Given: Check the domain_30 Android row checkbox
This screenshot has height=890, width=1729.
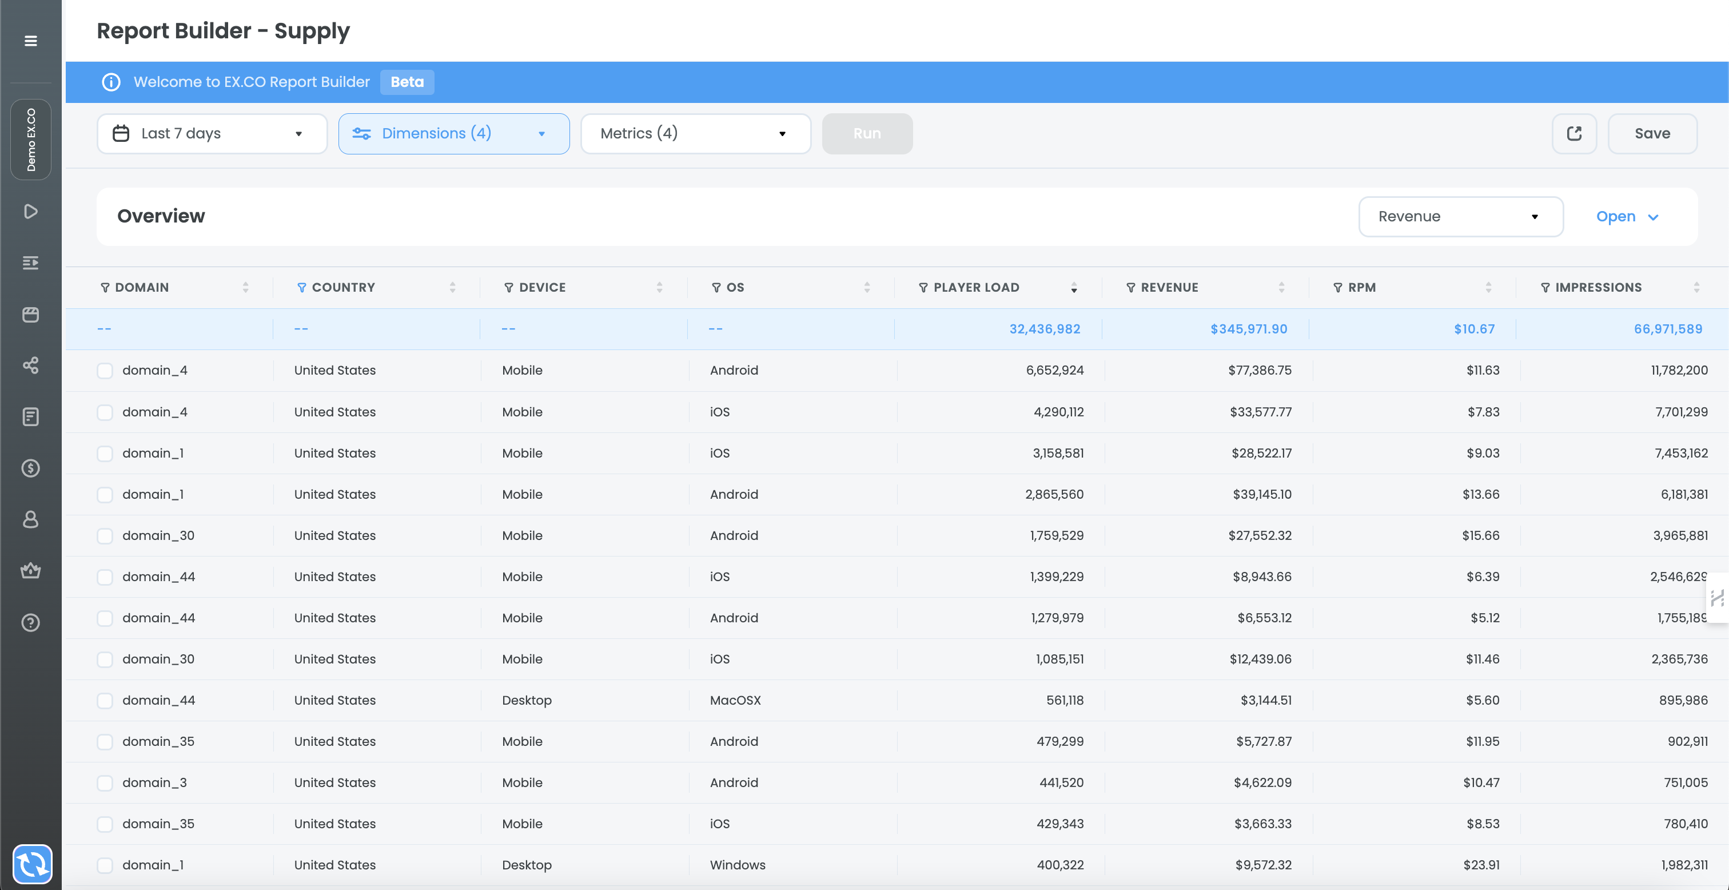Looking at the screenshot, I should coord(105,536).
